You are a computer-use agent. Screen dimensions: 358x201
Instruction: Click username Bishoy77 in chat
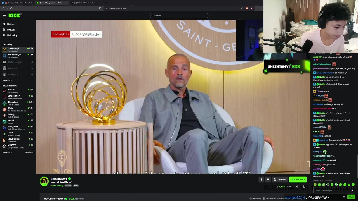tap(318, 152)
